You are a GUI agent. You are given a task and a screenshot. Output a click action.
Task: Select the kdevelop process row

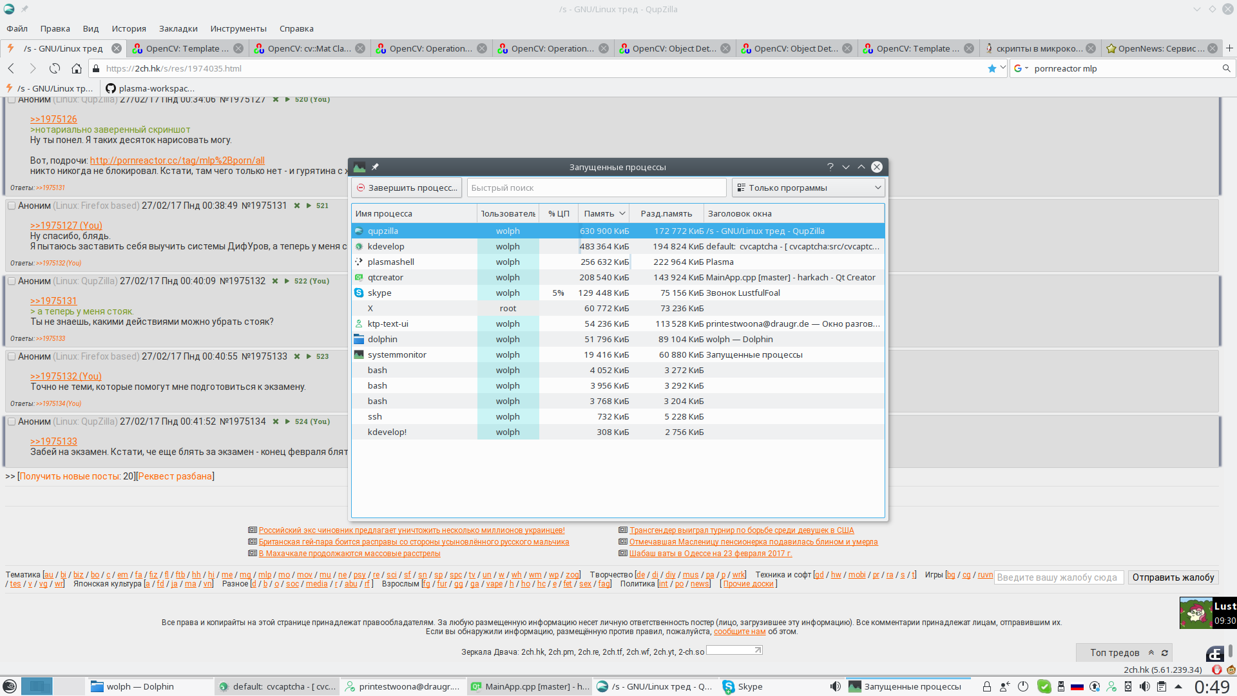tap(618, 246)
